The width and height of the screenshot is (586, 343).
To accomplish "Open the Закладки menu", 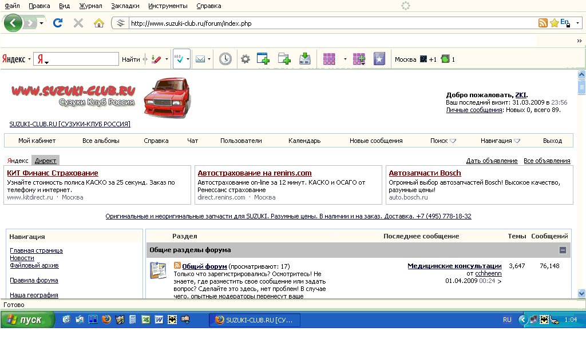I will (x=125, y=6).
